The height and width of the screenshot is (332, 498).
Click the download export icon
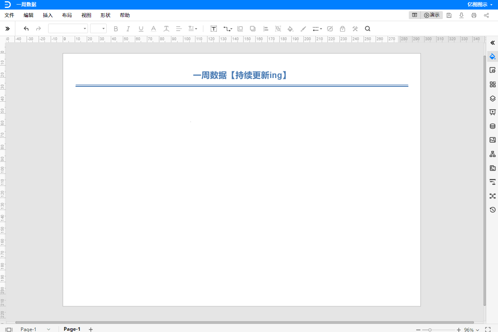click(x=461, y=15)
